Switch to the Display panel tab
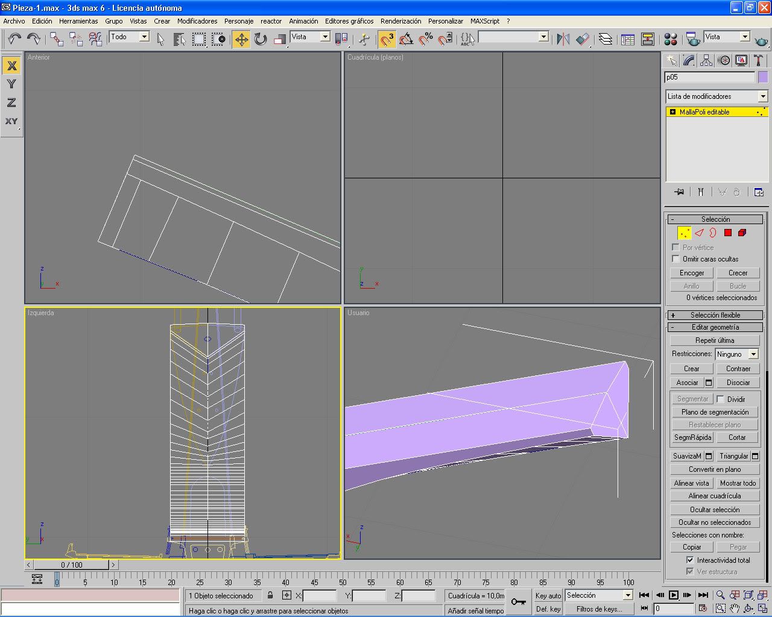The image size is (772, 617). tap(741, 61)
